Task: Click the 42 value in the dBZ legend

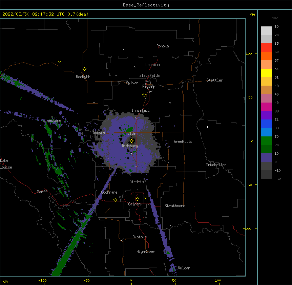Action: coord(276,103)
